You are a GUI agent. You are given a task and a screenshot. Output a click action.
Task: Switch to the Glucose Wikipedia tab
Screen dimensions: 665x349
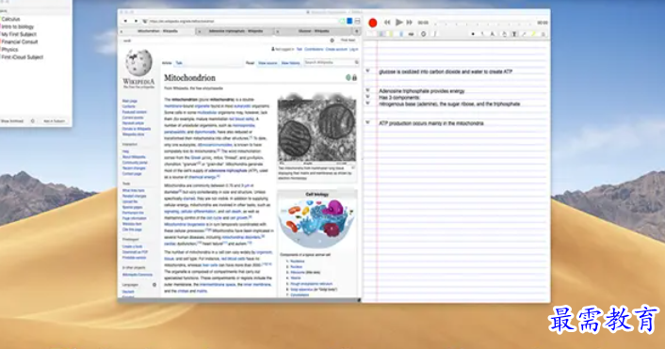pyautogui.click(x=314, y=31)
